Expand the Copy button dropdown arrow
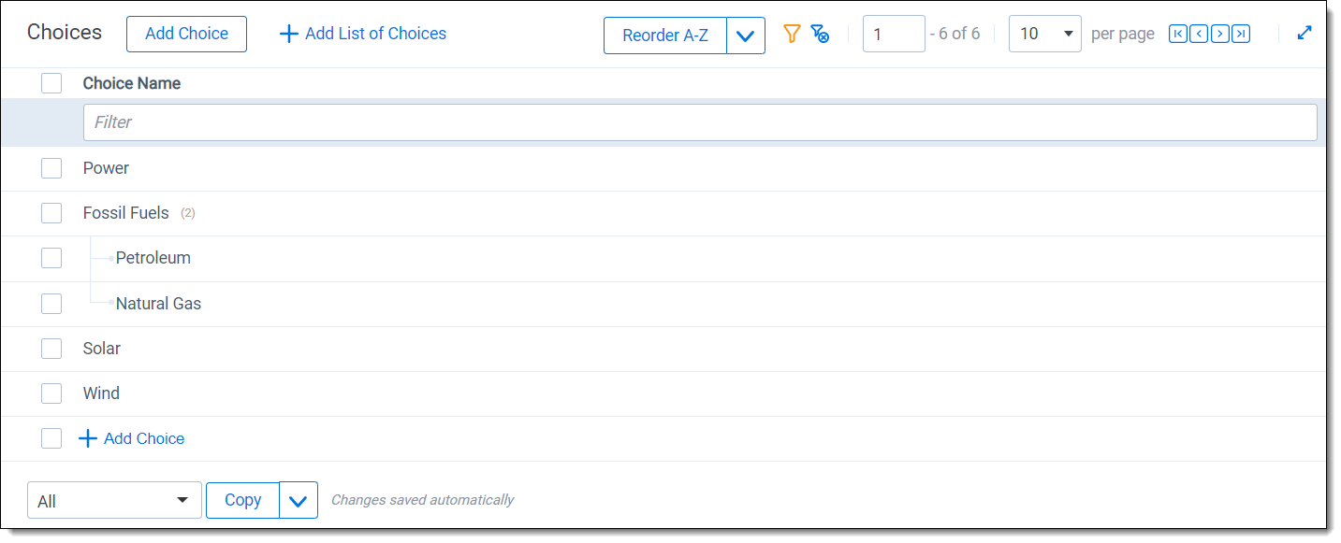The width and height of the screenshot is (1341, 543). coord(299,501)
